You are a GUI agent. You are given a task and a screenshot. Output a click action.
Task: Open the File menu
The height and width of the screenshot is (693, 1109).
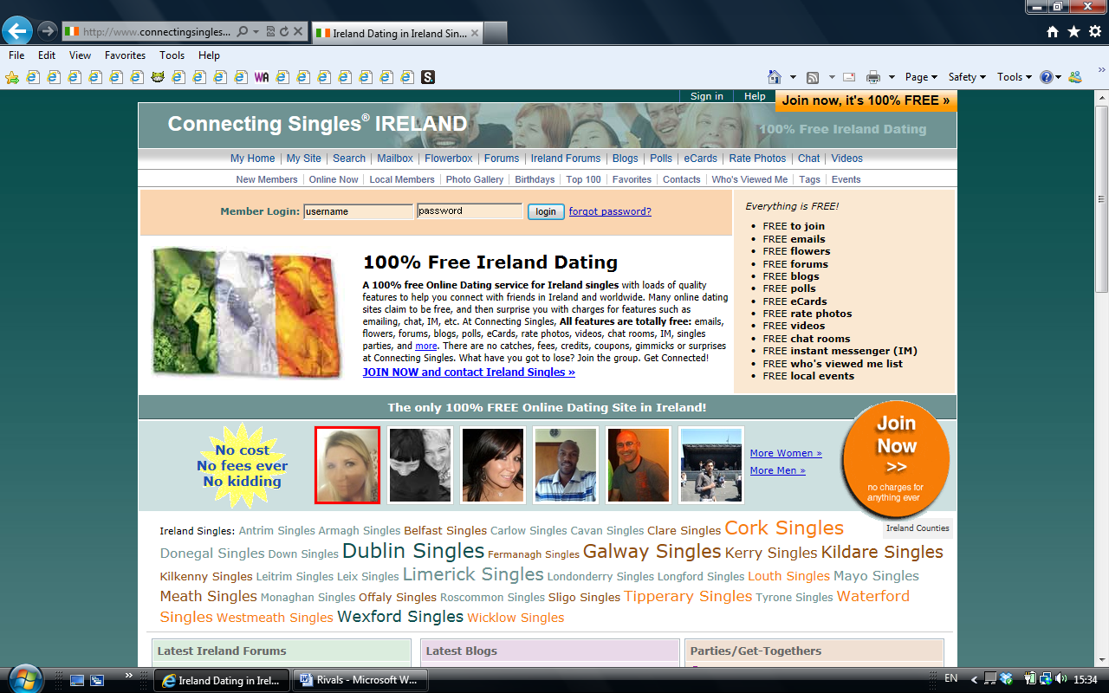click(16, 55)
